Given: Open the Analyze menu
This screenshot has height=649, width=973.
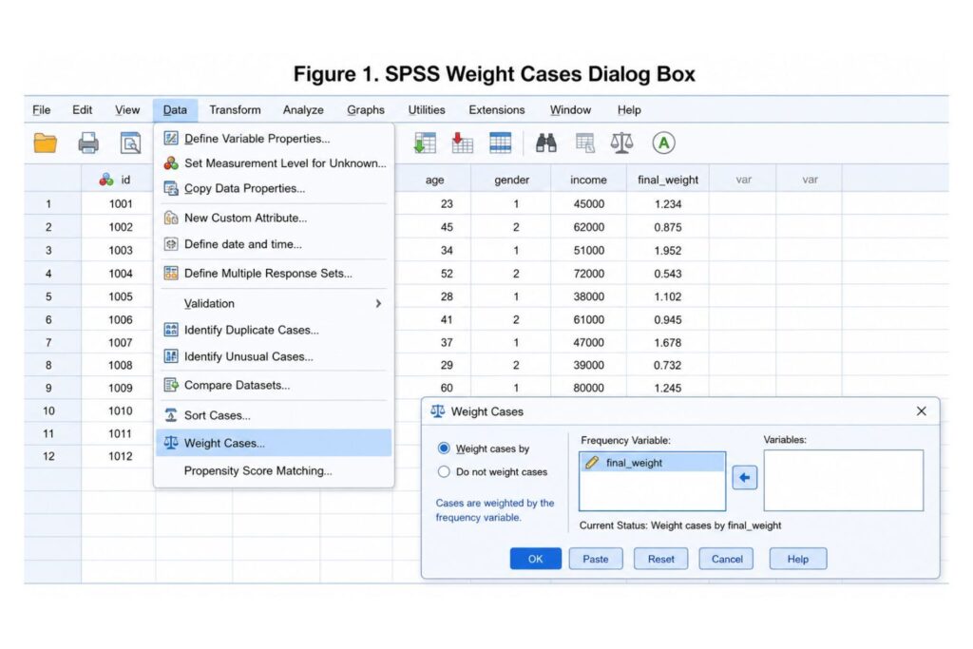Looking at the screenshot, I should 303,110.
